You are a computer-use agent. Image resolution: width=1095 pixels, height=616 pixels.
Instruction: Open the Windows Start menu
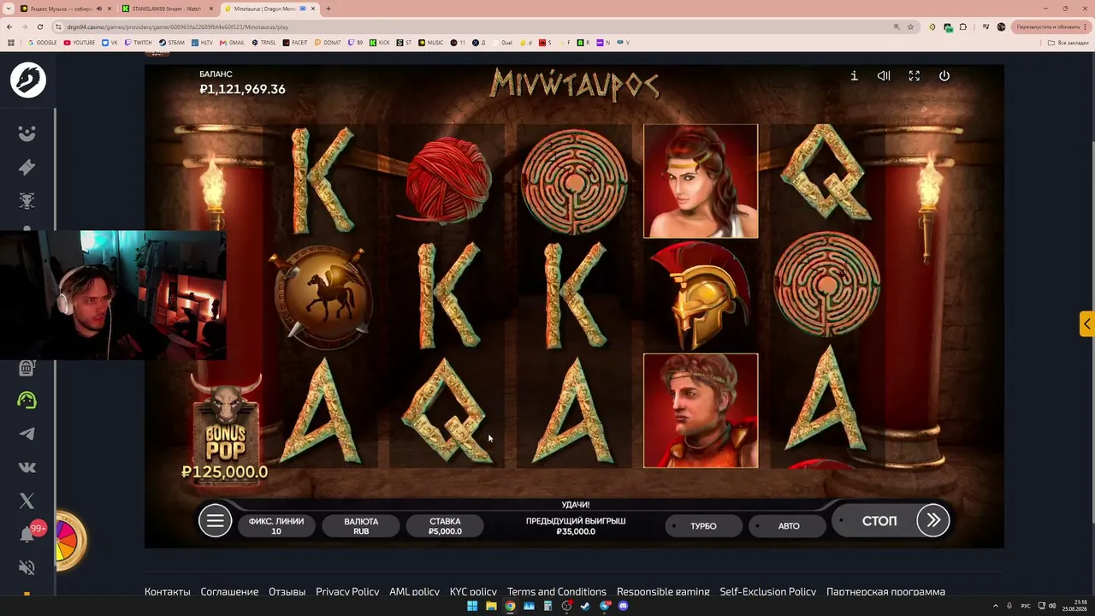472,606
